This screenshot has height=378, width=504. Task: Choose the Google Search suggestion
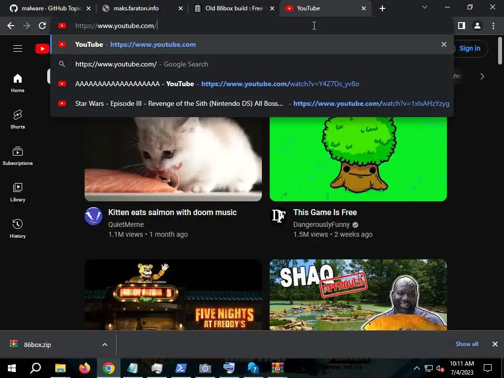[x=252, y=64]
